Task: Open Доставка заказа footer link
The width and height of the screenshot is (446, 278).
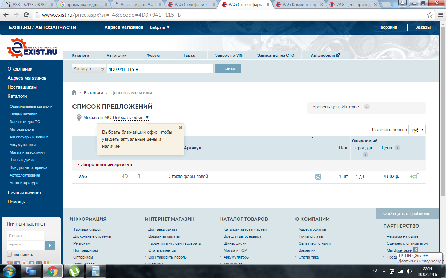Action: (163, 229)
